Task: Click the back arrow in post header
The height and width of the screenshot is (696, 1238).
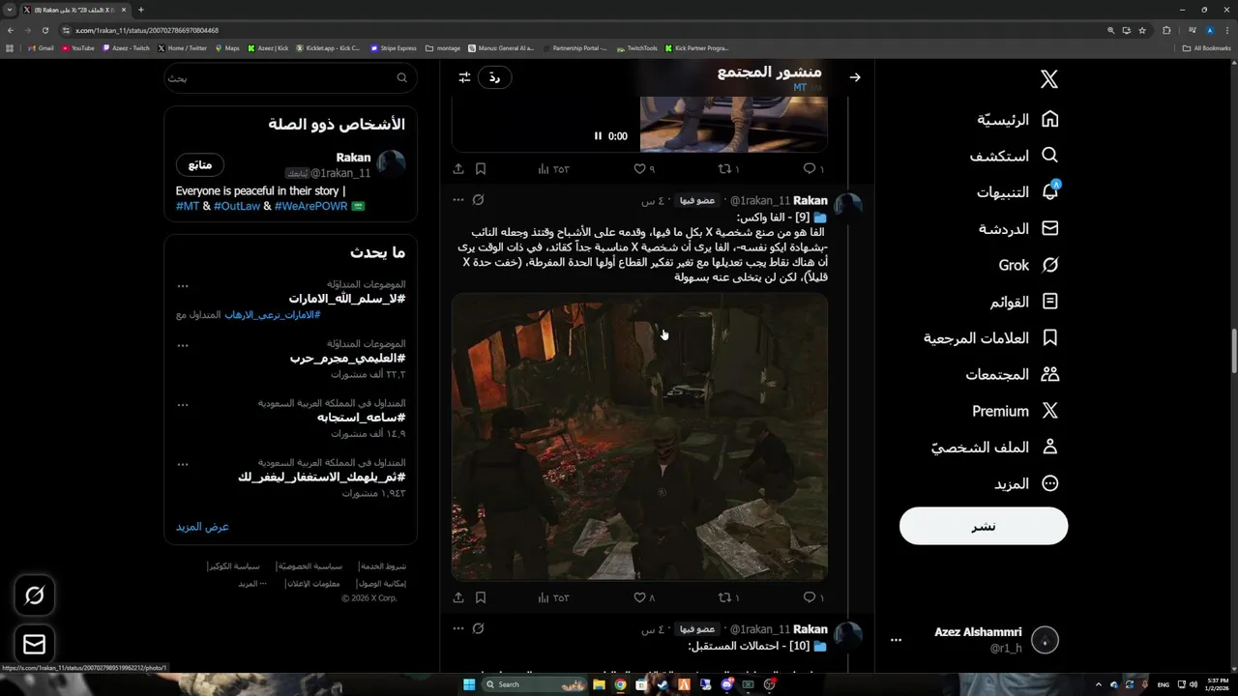Action: tap(855, 77)
